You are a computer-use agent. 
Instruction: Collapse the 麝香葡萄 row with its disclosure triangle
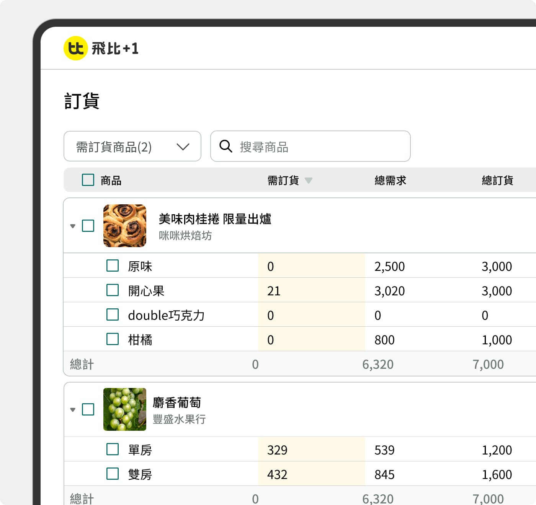pyautogui.click(x=72, y=409)
